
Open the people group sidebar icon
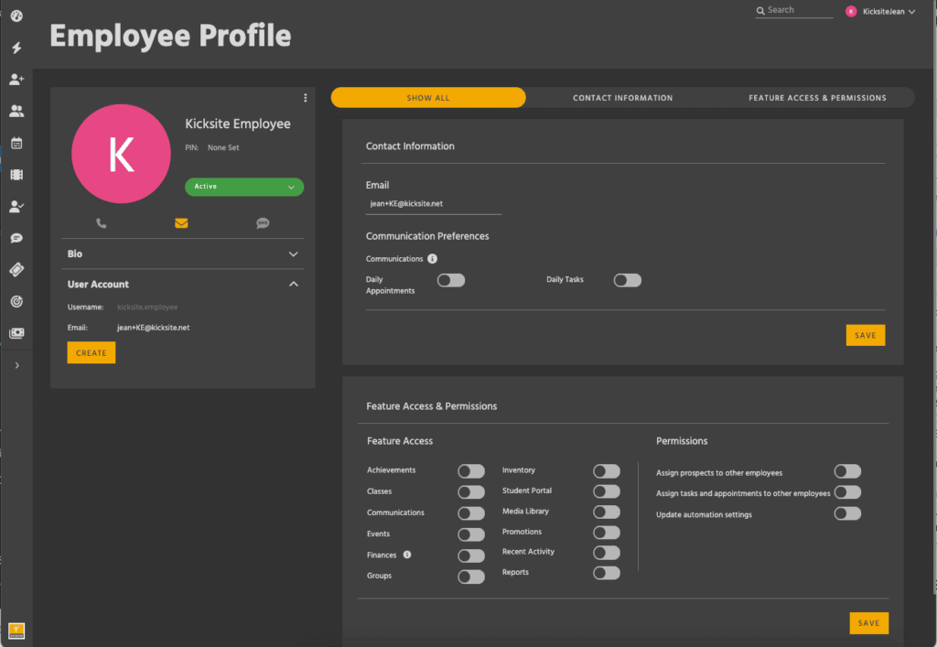tap(16, 111)
